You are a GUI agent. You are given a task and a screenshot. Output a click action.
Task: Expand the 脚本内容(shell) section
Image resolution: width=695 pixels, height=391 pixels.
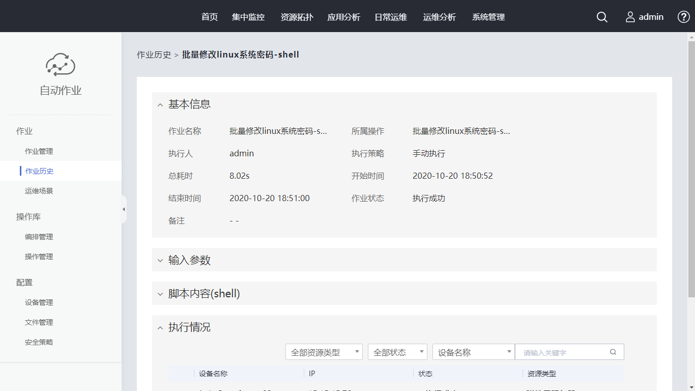(x=160, y=294)
